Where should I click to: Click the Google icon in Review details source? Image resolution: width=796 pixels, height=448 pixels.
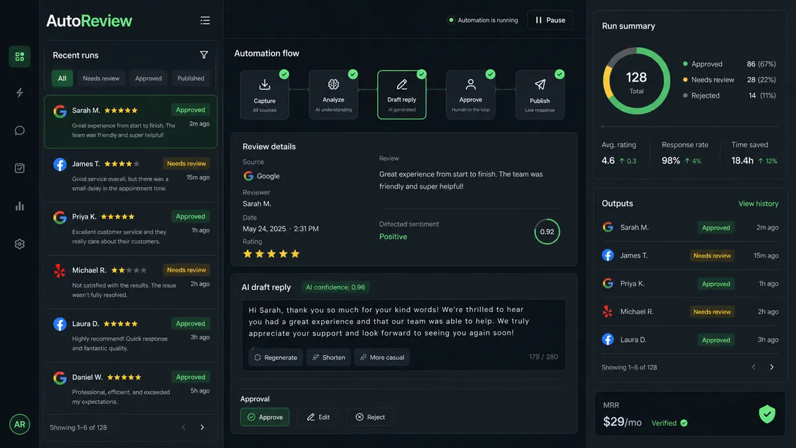249,176
